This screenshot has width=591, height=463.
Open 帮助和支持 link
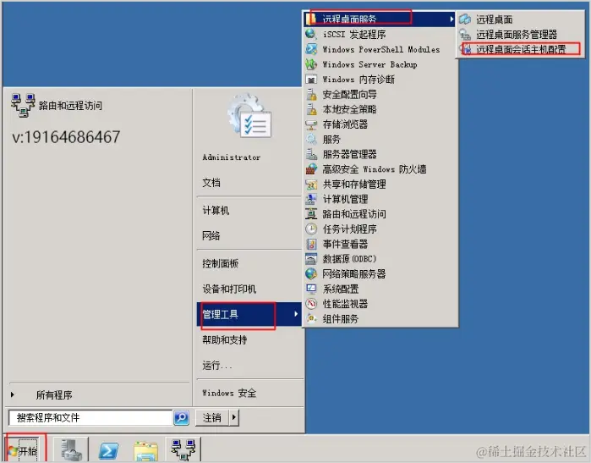225,339
